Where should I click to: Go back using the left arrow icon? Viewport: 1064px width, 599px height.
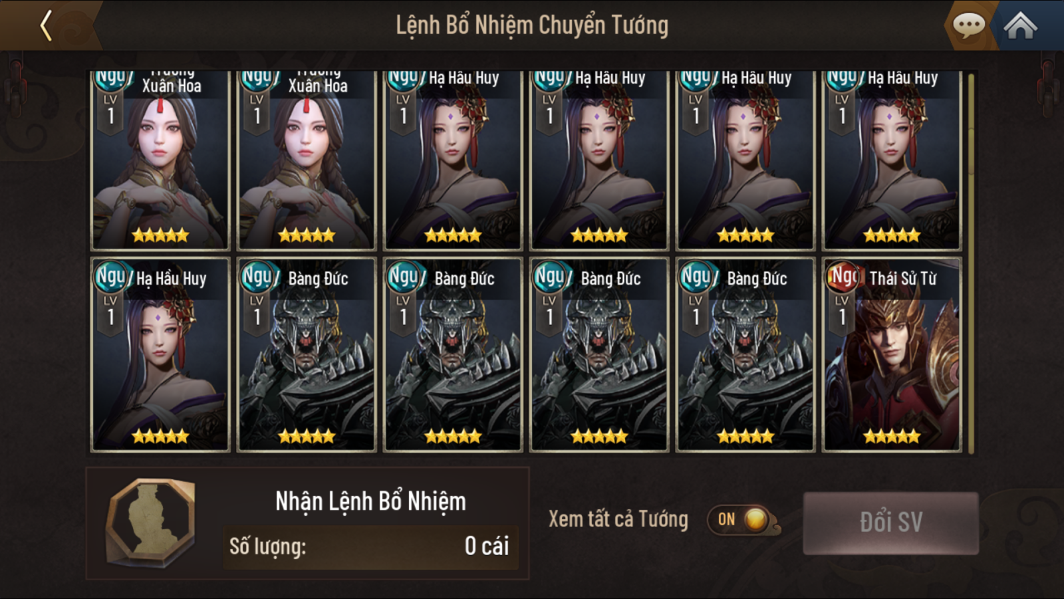pyautogui.click(x=46, y=26)
